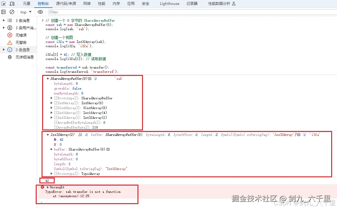Click the growable: false property

[68, 88]
